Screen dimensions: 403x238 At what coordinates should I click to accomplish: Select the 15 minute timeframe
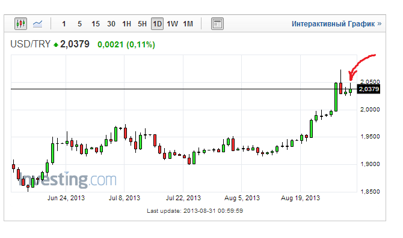(96, 24)
